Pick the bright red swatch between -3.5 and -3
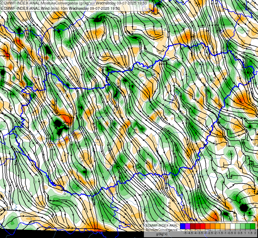This screenshot has height=238, width=258. coord(203,226)
